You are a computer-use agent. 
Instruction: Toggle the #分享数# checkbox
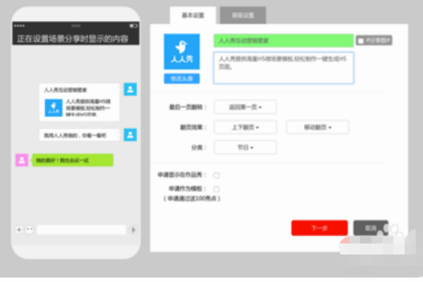(361, 41)
